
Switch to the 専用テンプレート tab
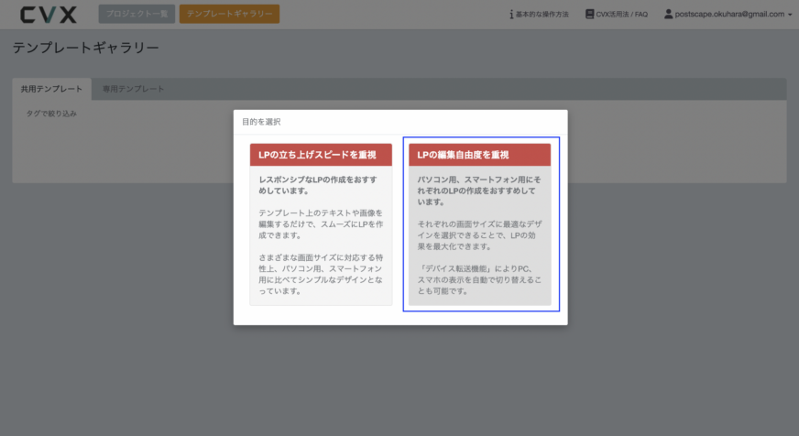pos(134,89)
